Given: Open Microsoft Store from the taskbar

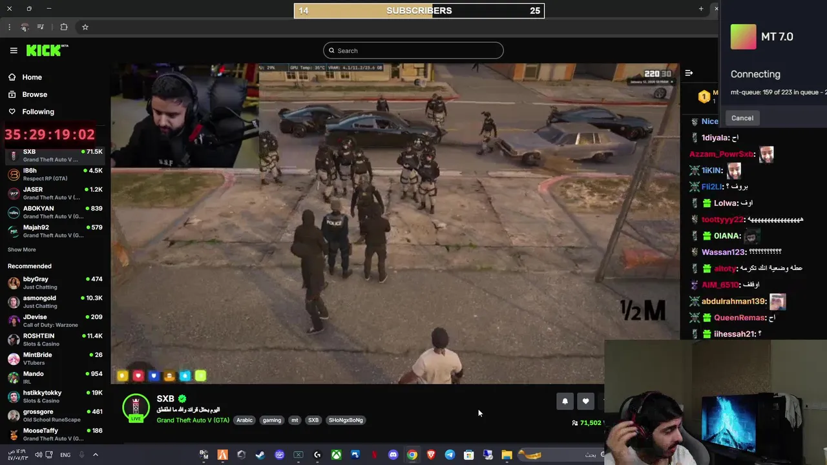Looking at the screenshot, I should 468,455.
